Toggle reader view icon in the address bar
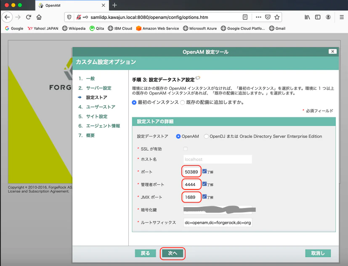The width and height of the screenshot is (348, 266). [x=245, y=17]
